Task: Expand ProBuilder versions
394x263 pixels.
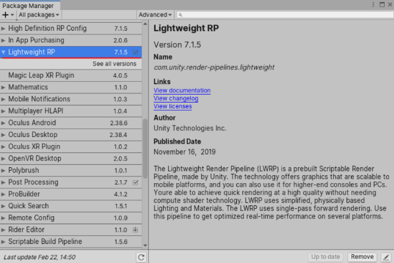Action: click(3, 194)
